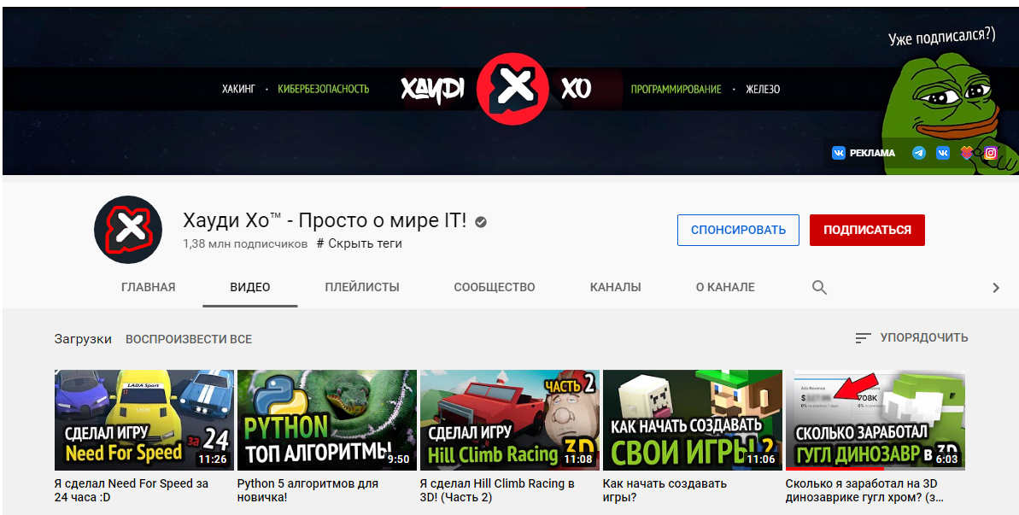Click Воспроизвести все to play uploads

click(189, 339)
